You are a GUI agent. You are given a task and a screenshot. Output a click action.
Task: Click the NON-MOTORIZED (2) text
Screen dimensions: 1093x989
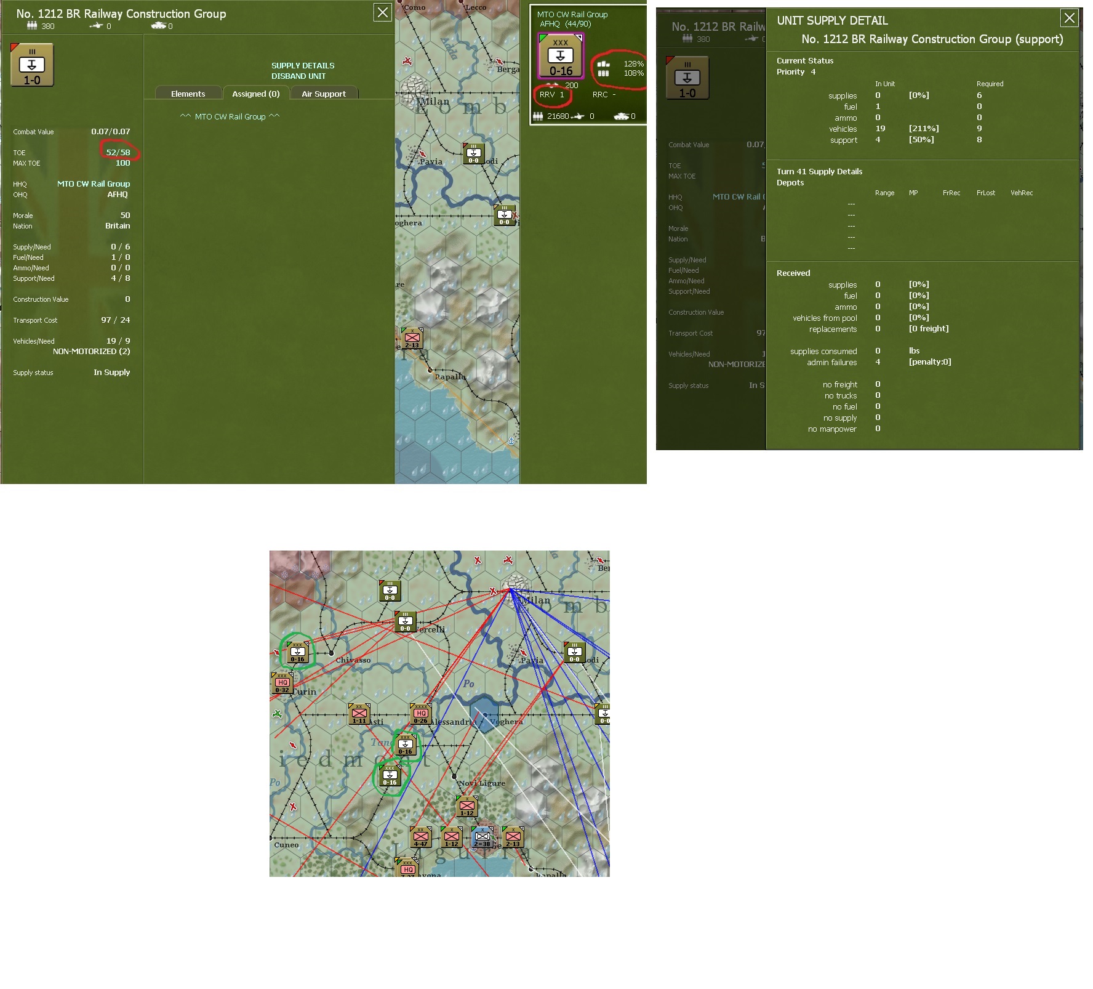tap(92, 351)
